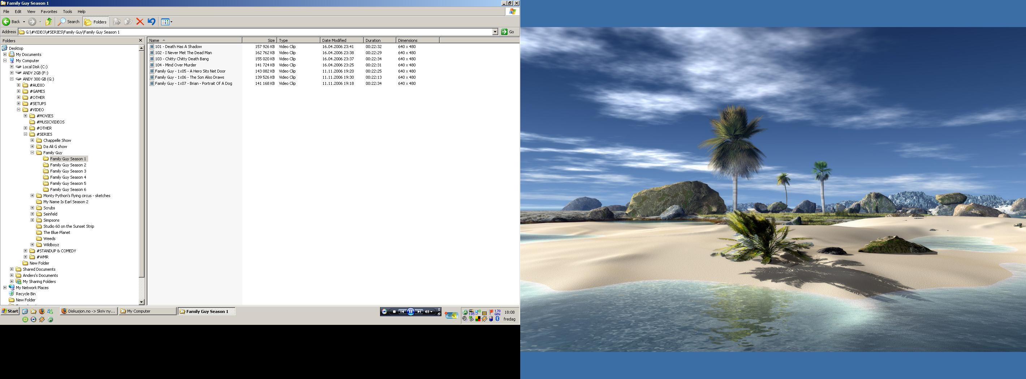Screen dimensions: 1026x379
Task: Click the Copy To toolbar icon
Action: pyautogui.click(x=128, y=22)
